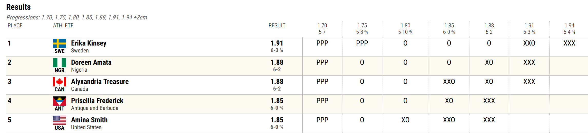588x133 pixels.
Task: Click the Sweden flag icon
Action: (x=60, y=43)
